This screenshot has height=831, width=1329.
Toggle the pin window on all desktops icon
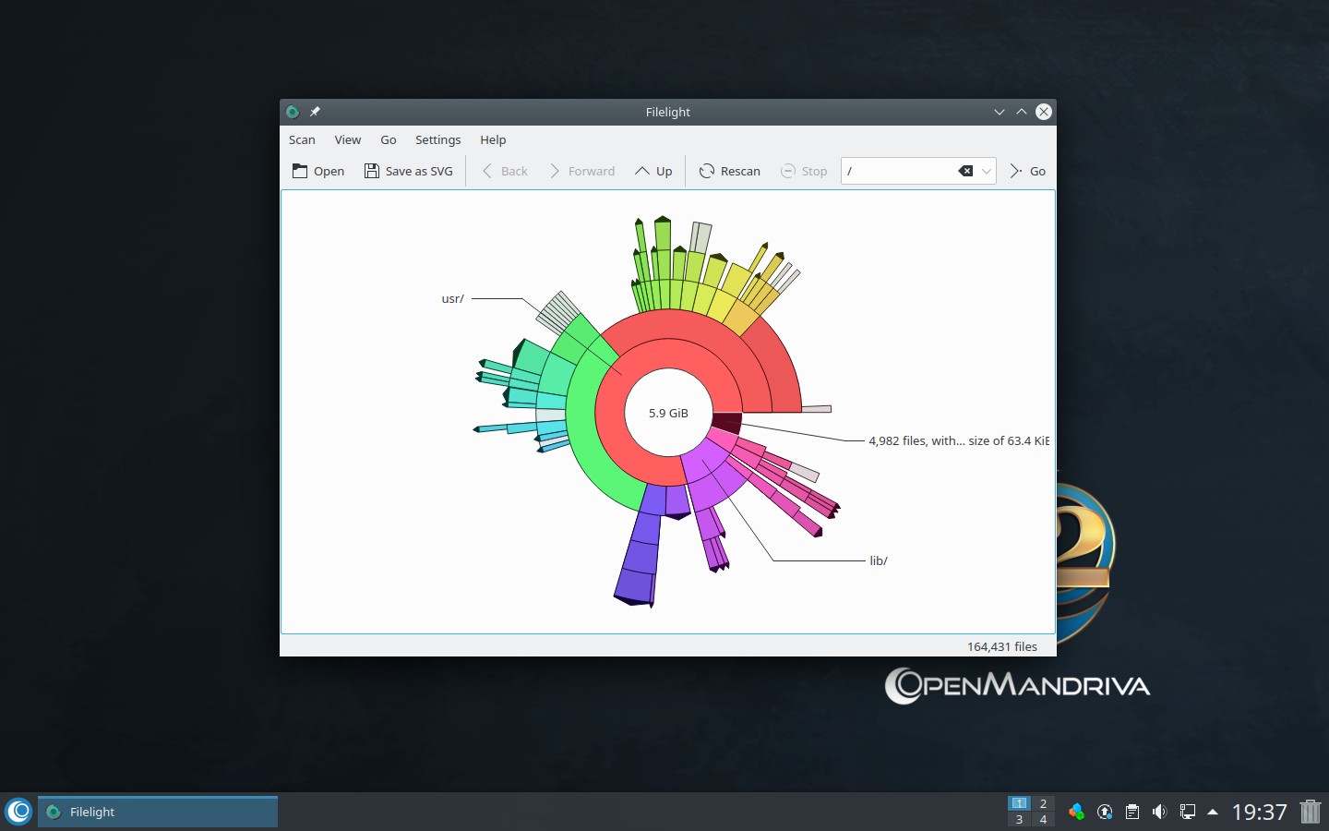coord(315,112)
